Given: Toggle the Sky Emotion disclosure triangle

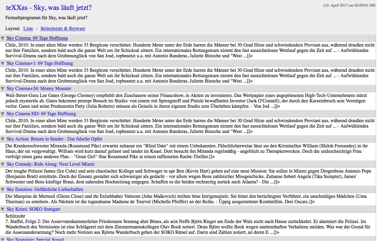Looking at the screenshot, I should click(3, 189).
